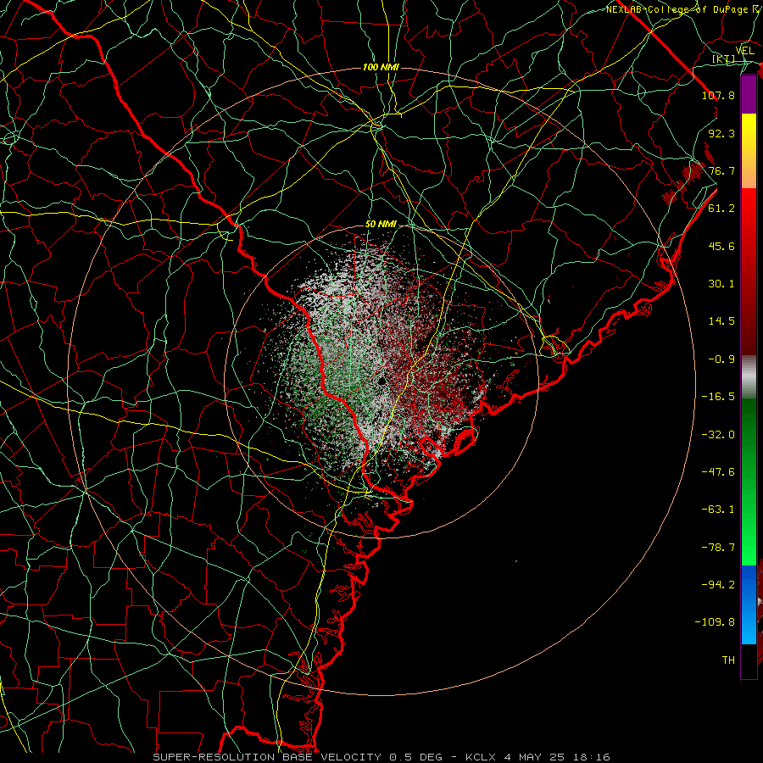Click the -109.8 legend value
This screenshot has width=763, height=763.
(715, 622)
